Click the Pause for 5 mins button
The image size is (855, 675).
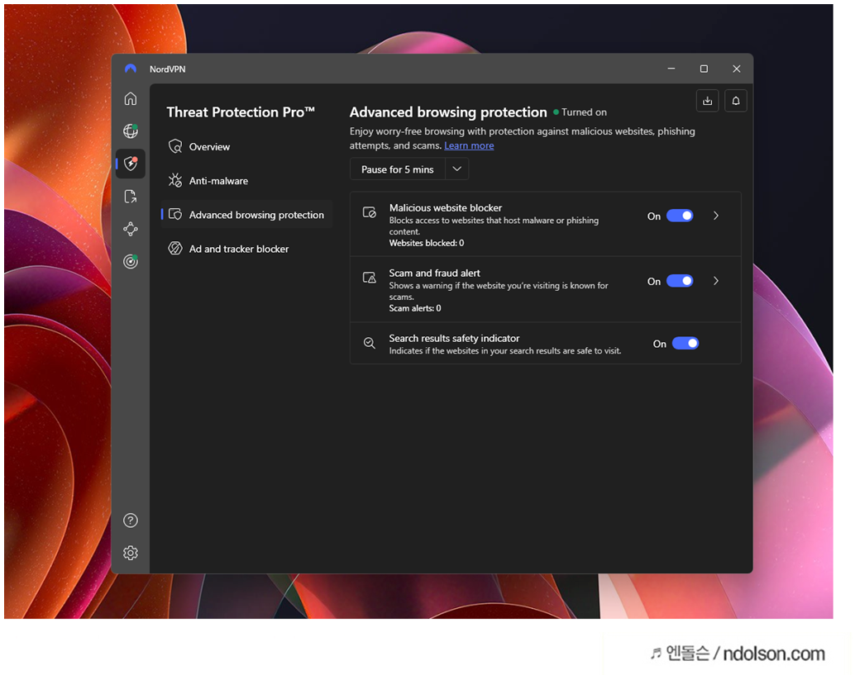pos(398,169)
